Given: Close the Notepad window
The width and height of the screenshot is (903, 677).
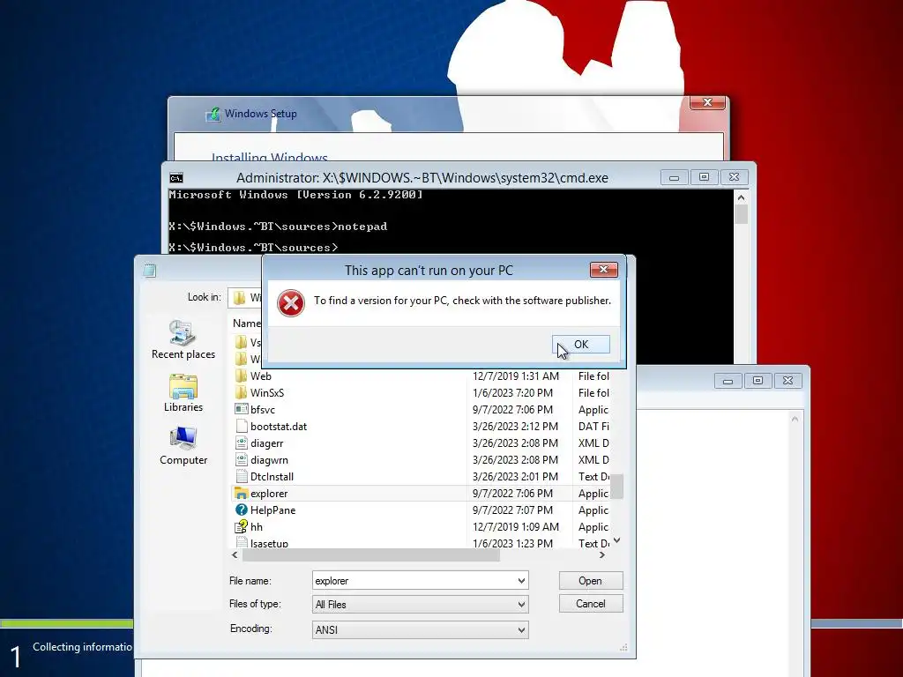Looking at the screenshot, I should point(787,381).
